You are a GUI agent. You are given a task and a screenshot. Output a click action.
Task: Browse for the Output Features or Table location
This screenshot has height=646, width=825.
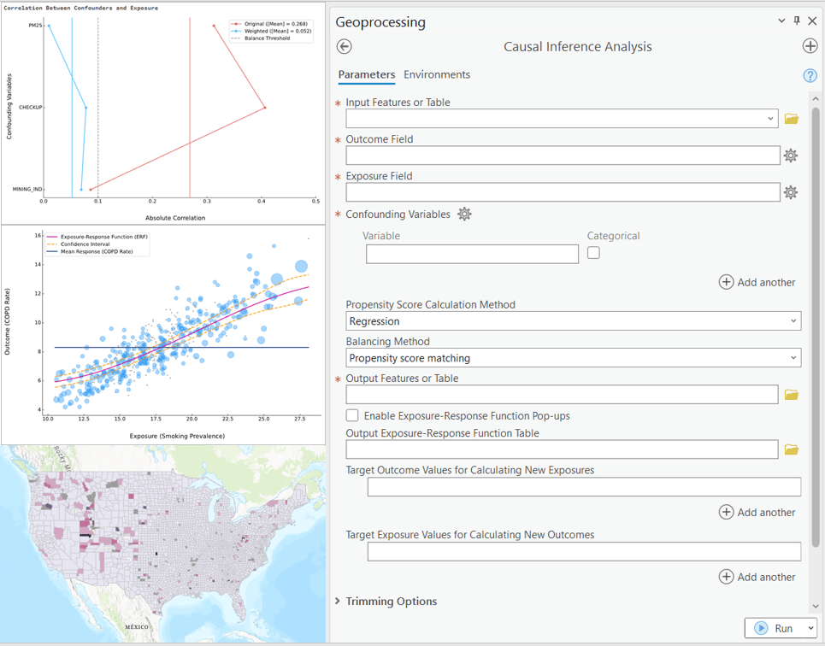click(x=791, y=394)
